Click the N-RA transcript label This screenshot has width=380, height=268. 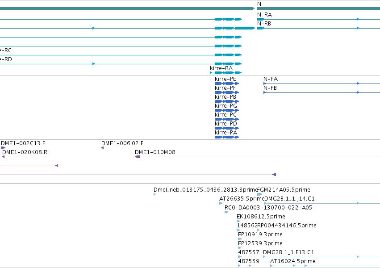[264, 15]
